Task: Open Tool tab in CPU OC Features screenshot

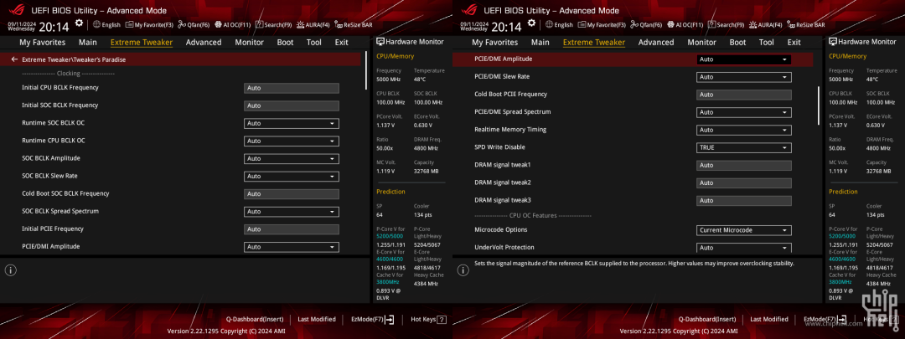Action: pos(767,42)
